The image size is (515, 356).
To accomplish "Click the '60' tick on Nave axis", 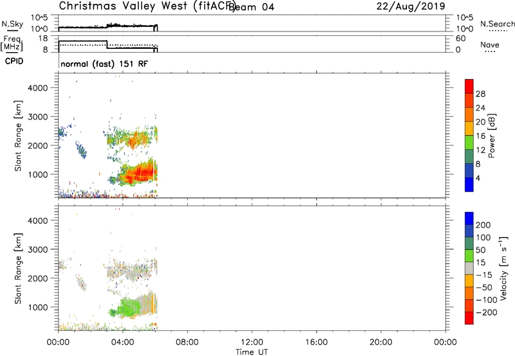I will (460, 39).
